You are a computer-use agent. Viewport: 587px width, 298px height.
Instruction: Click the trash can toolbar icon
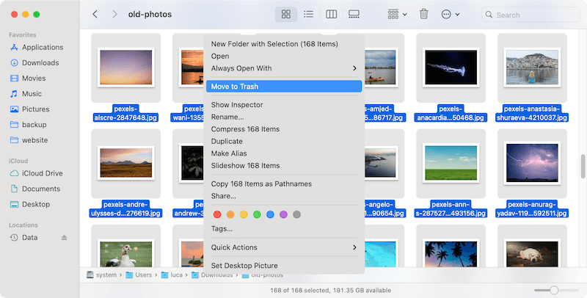point(424,14)
